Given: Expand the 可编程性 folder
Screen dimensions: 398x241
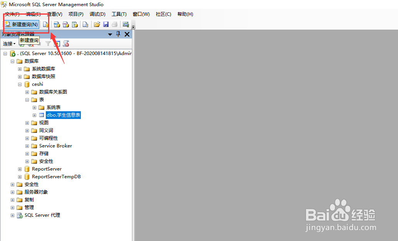Looking at the screenshot, I should [x=27, y=139].
